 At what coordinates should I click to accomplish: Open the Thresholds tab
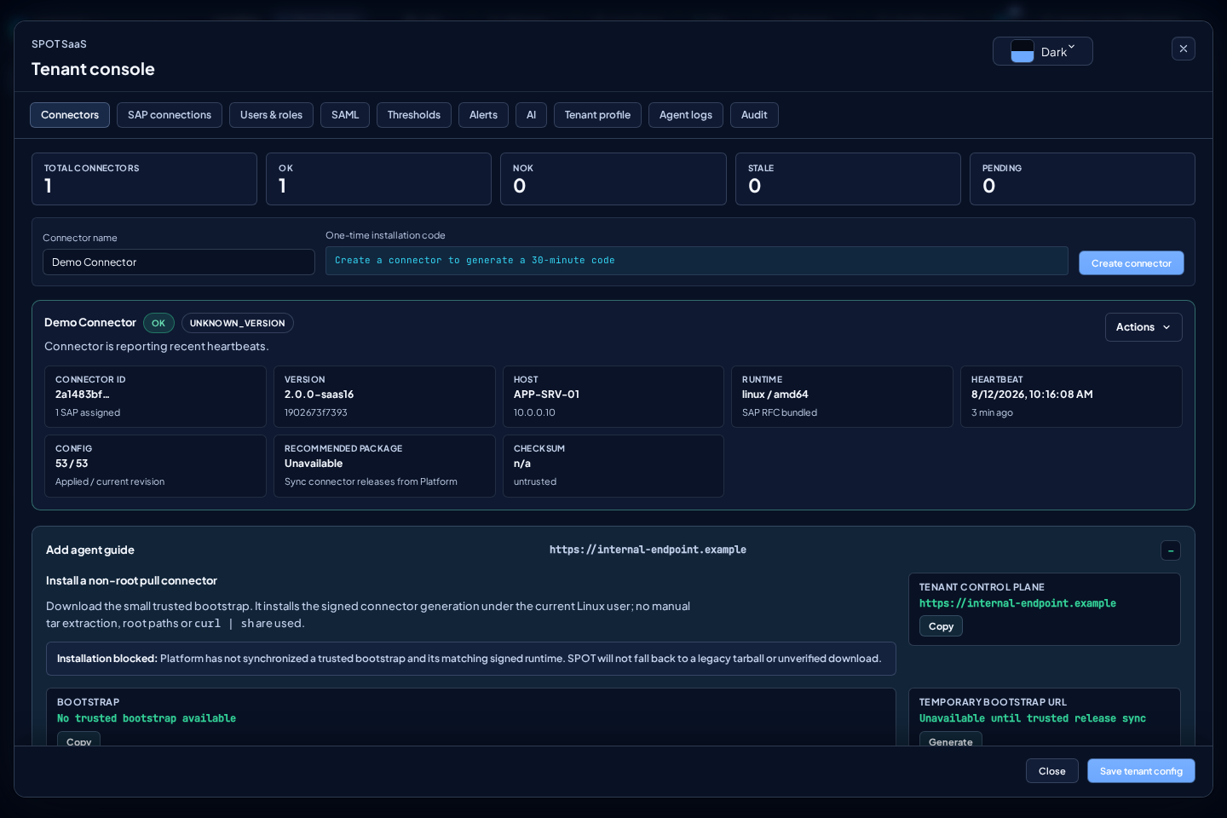point(414,115)
